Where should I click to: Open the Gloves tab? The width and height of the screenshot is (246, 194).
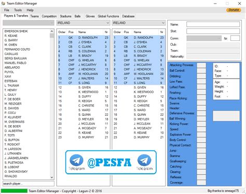pyautogui.click(x=90, y=16)
